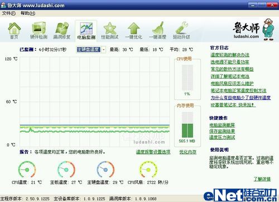This screenshot has width=279, height=202.
Task: Open the 了解详情 link
Action: point(262,179)
